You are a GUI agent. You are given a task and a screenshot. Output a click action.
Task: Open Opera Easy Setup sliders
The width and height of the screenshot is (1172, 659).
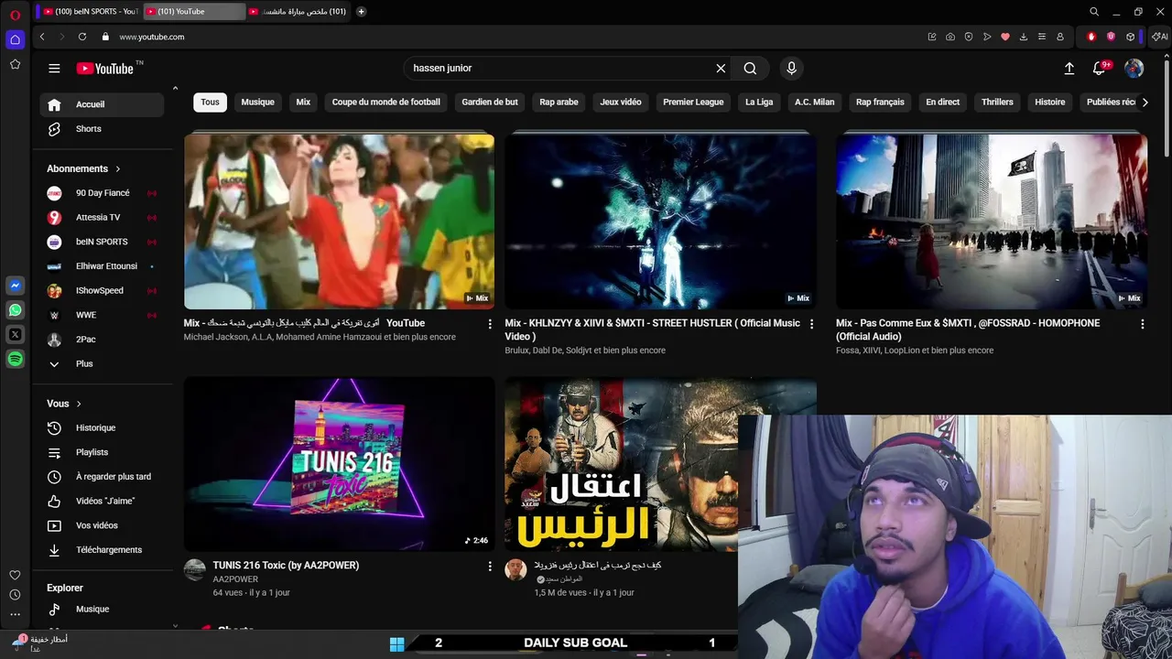[x=1042, y=37]
